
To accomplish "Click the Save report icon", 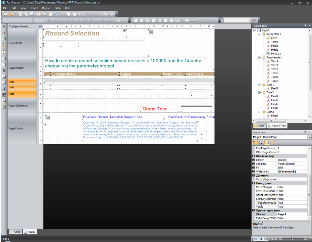I will coord(20,14).
